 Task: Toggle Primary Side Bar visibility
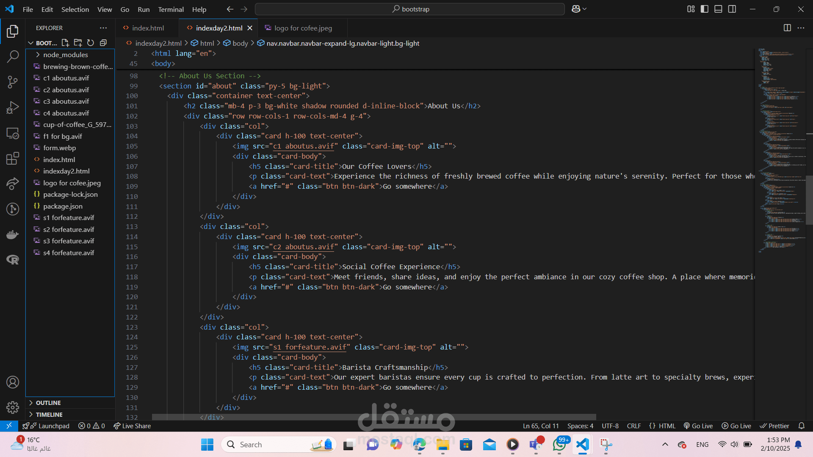click(705, 9)
